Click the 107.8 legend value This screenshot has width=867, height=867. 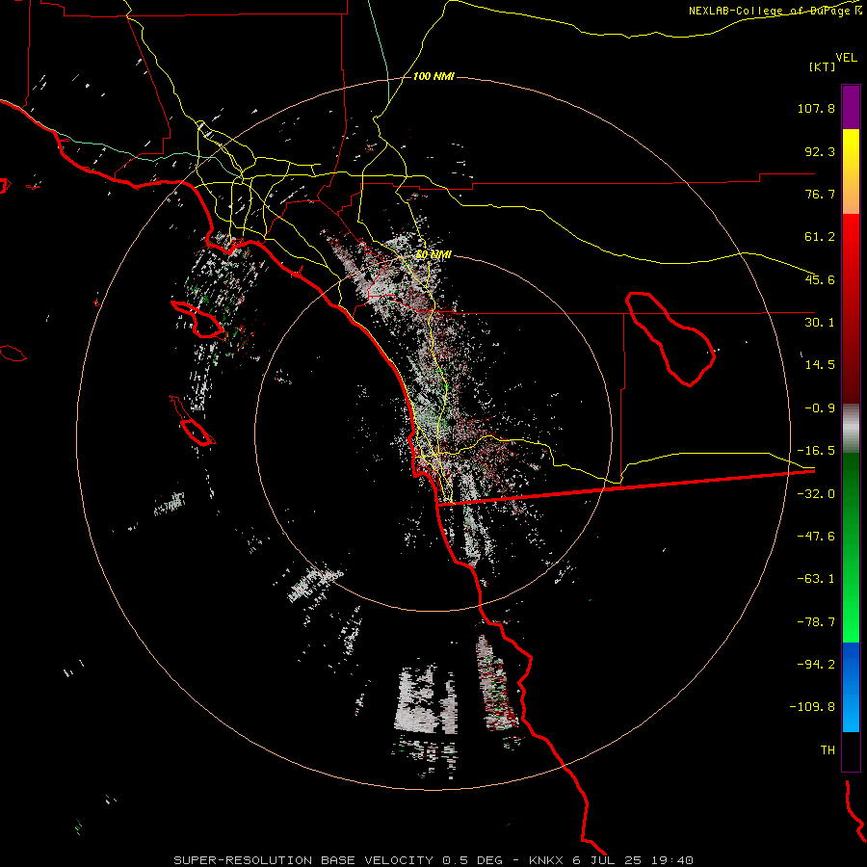pyautogui.click(x=816, y=108)
